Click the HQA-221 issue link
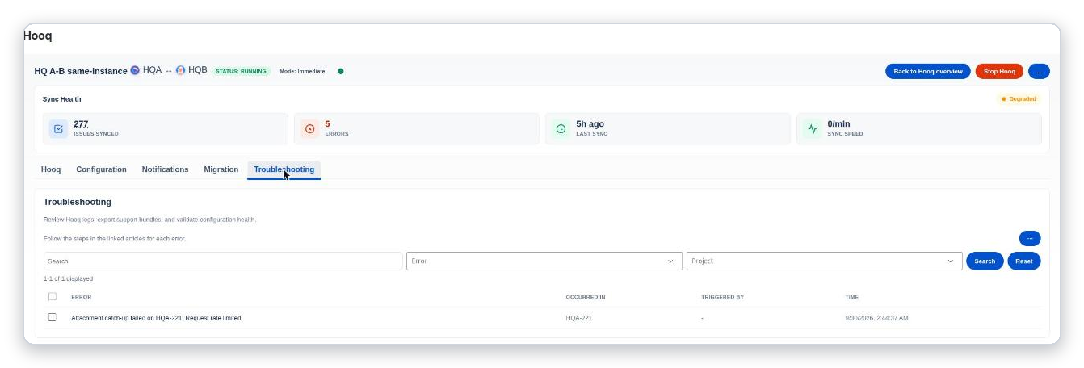This screenshot has width=1084, height=368. tap(578, 318)
